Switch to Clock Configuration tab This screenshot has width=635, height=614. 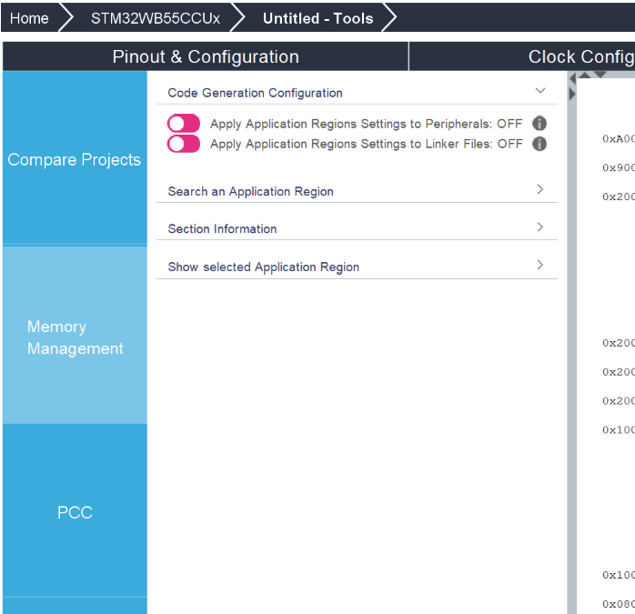tap(522, 56)
